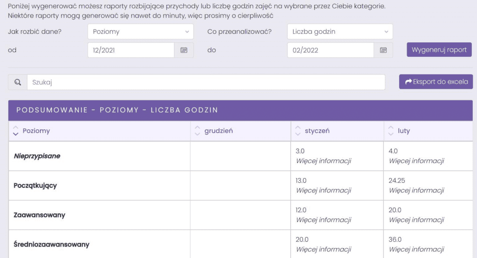Open the calendar icon for the 'do' date
This screenshot has width=477, height=258.
(x=383, y=50)
